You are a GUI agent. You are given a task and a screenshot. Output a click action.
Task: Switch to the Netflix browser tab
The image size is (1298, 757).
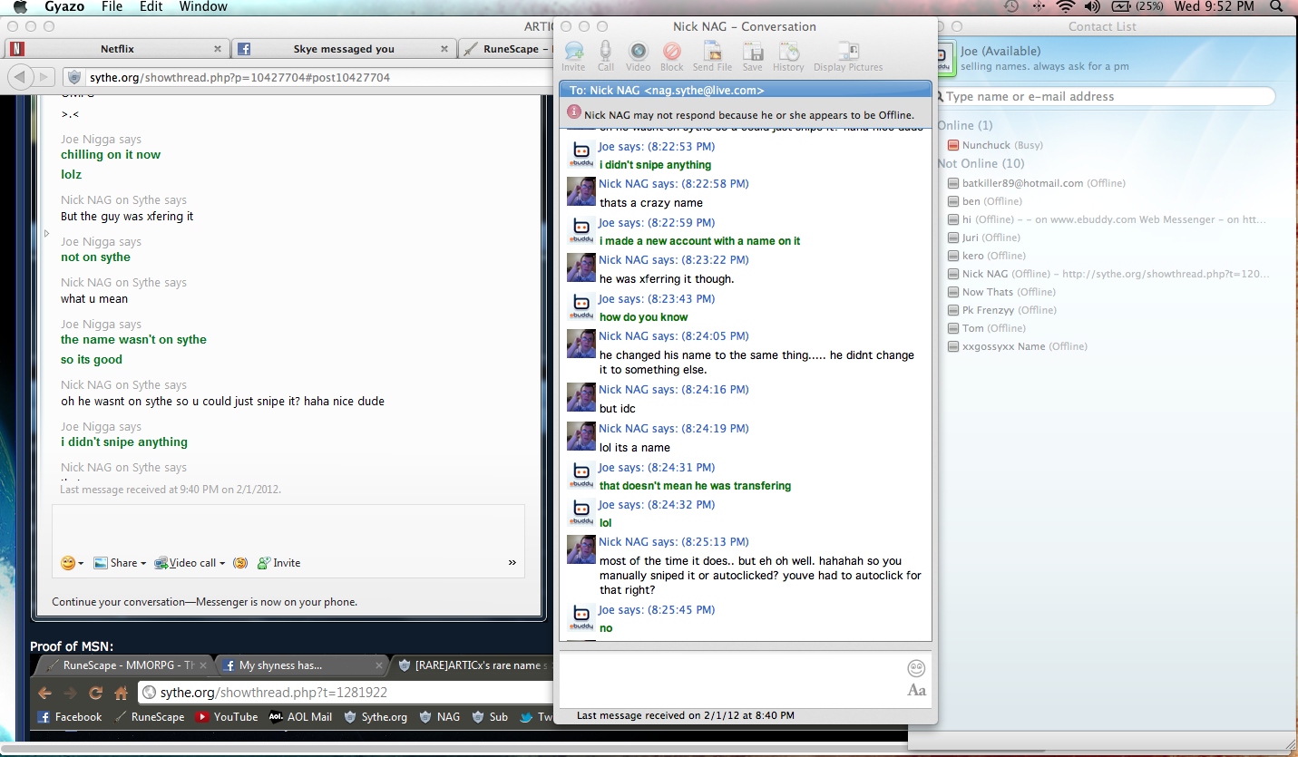[117, 49]
